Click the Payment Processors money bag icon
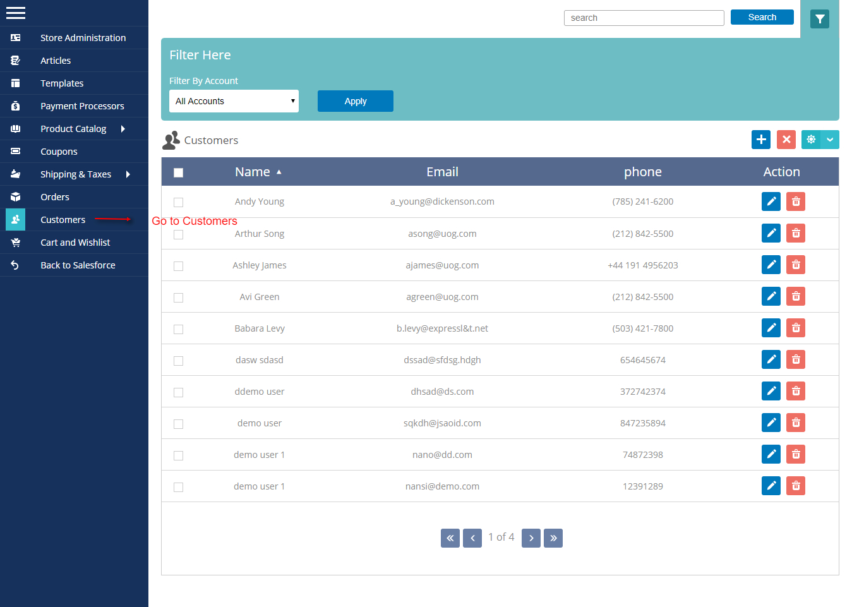852x607 pixels. point(15,106)
